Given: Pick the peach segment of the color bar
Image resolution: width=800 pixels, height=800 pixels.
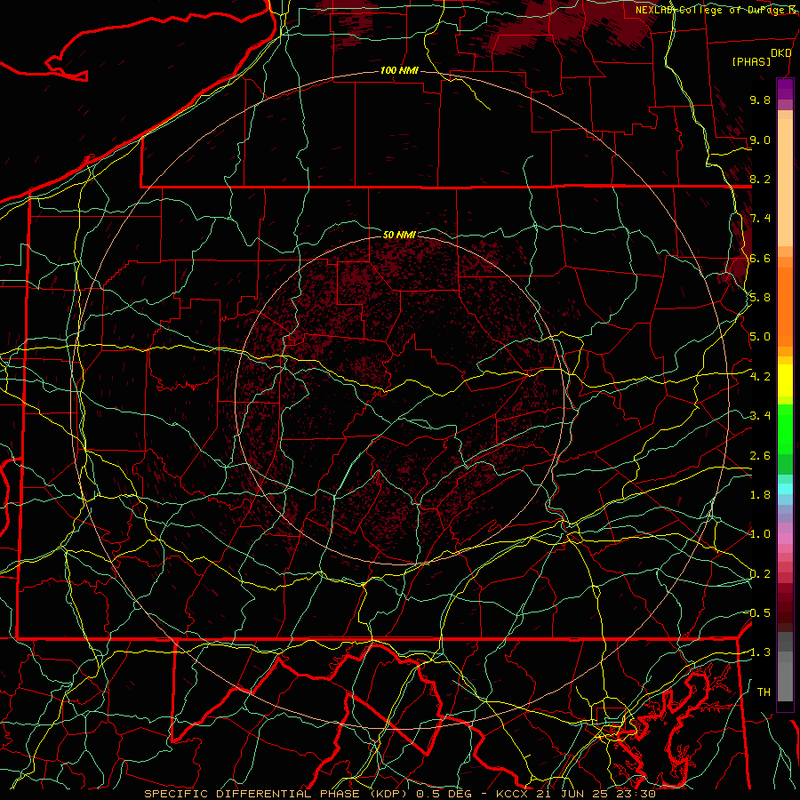Looking at the screenshot, I should (x=785, y=179).
